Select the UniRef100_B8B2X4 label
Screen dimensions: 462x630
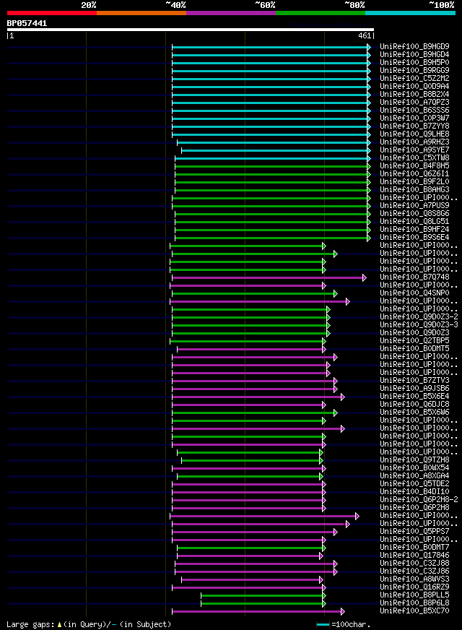coord(414,95)
